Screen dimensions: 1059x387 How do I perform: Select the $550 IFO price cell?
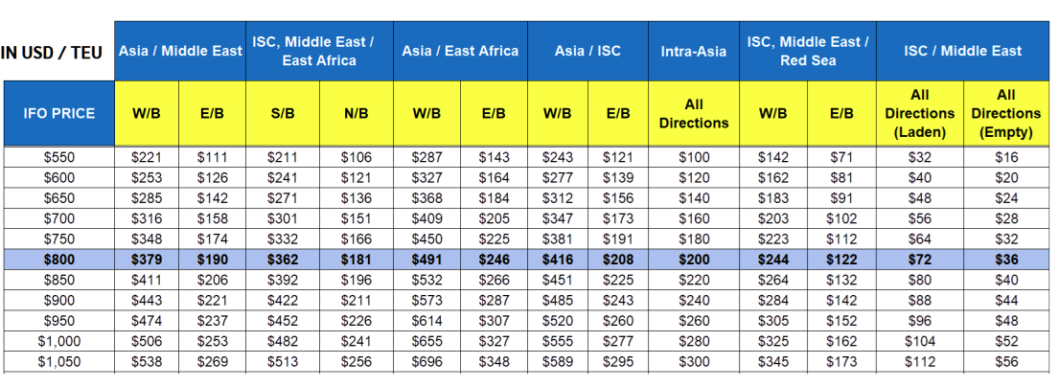(x=58, y=158)
